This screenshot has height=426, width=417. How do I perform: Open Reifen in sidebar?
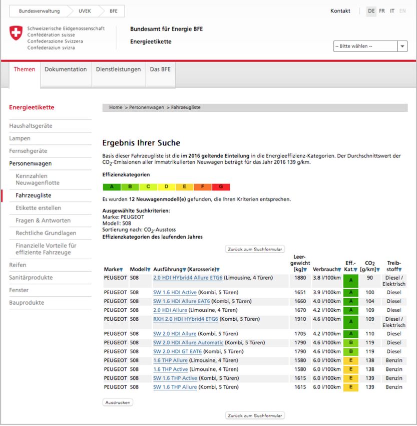18,265
